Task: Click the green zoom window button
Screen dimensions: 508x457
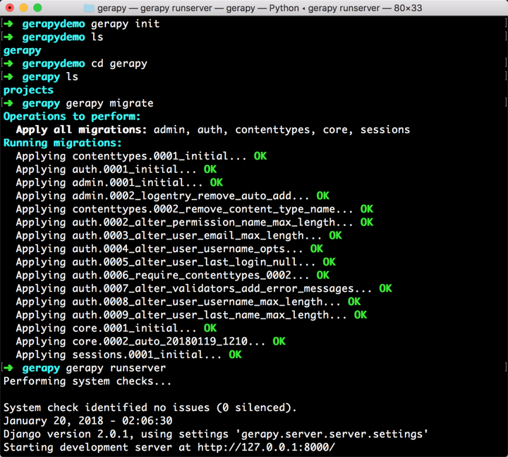Action: pos(37,8)
